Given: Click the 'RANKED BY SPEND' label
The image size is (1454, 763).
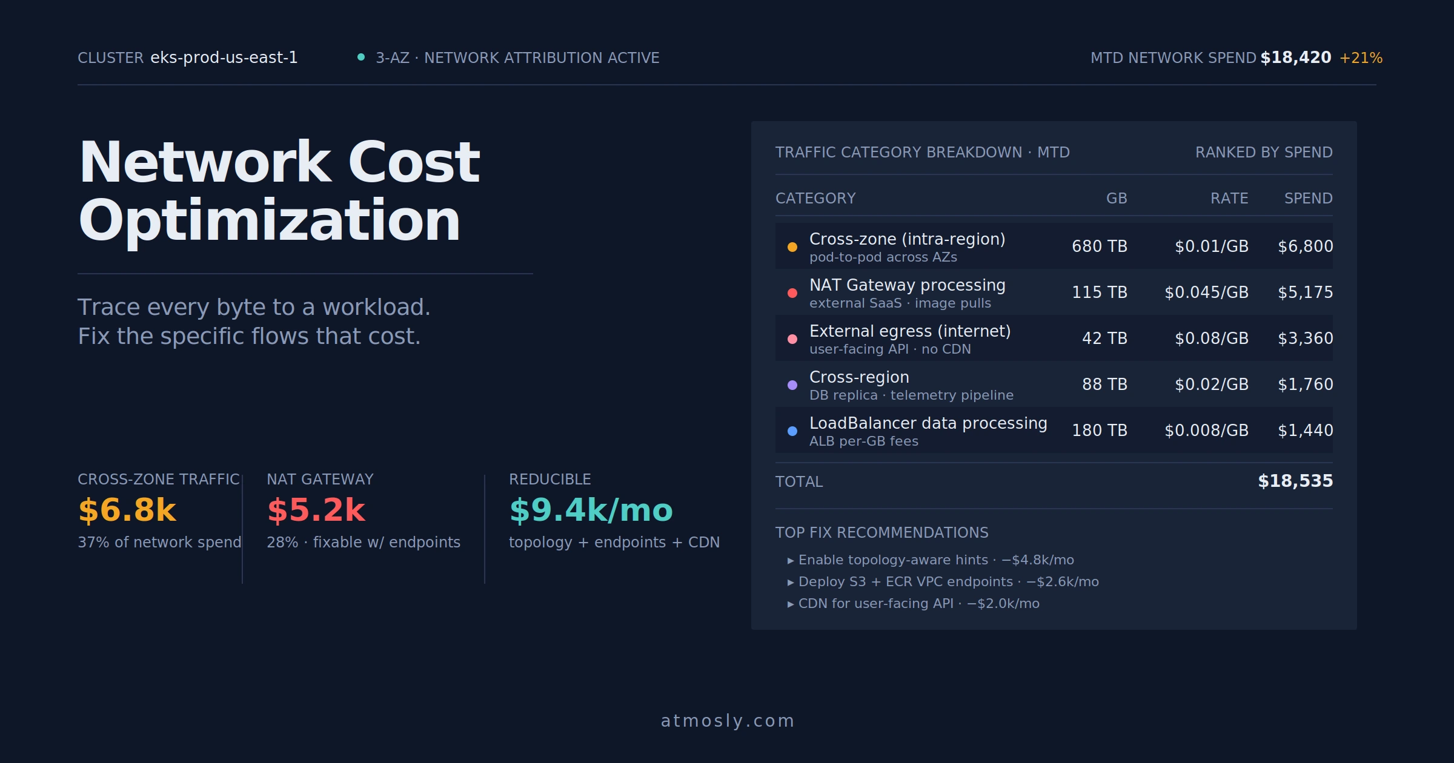Looking at the screenshot, I should tap(1264, 152).
